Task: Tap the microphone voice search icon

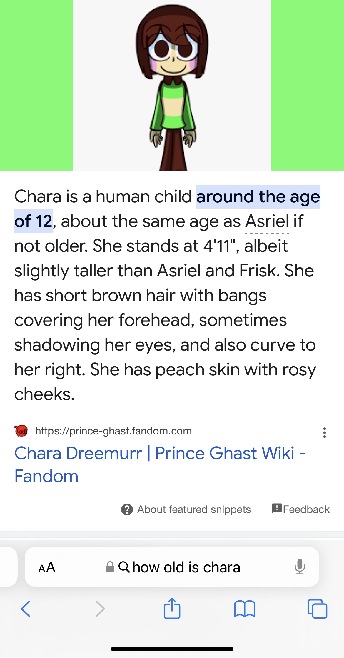Action: point(300,567)
